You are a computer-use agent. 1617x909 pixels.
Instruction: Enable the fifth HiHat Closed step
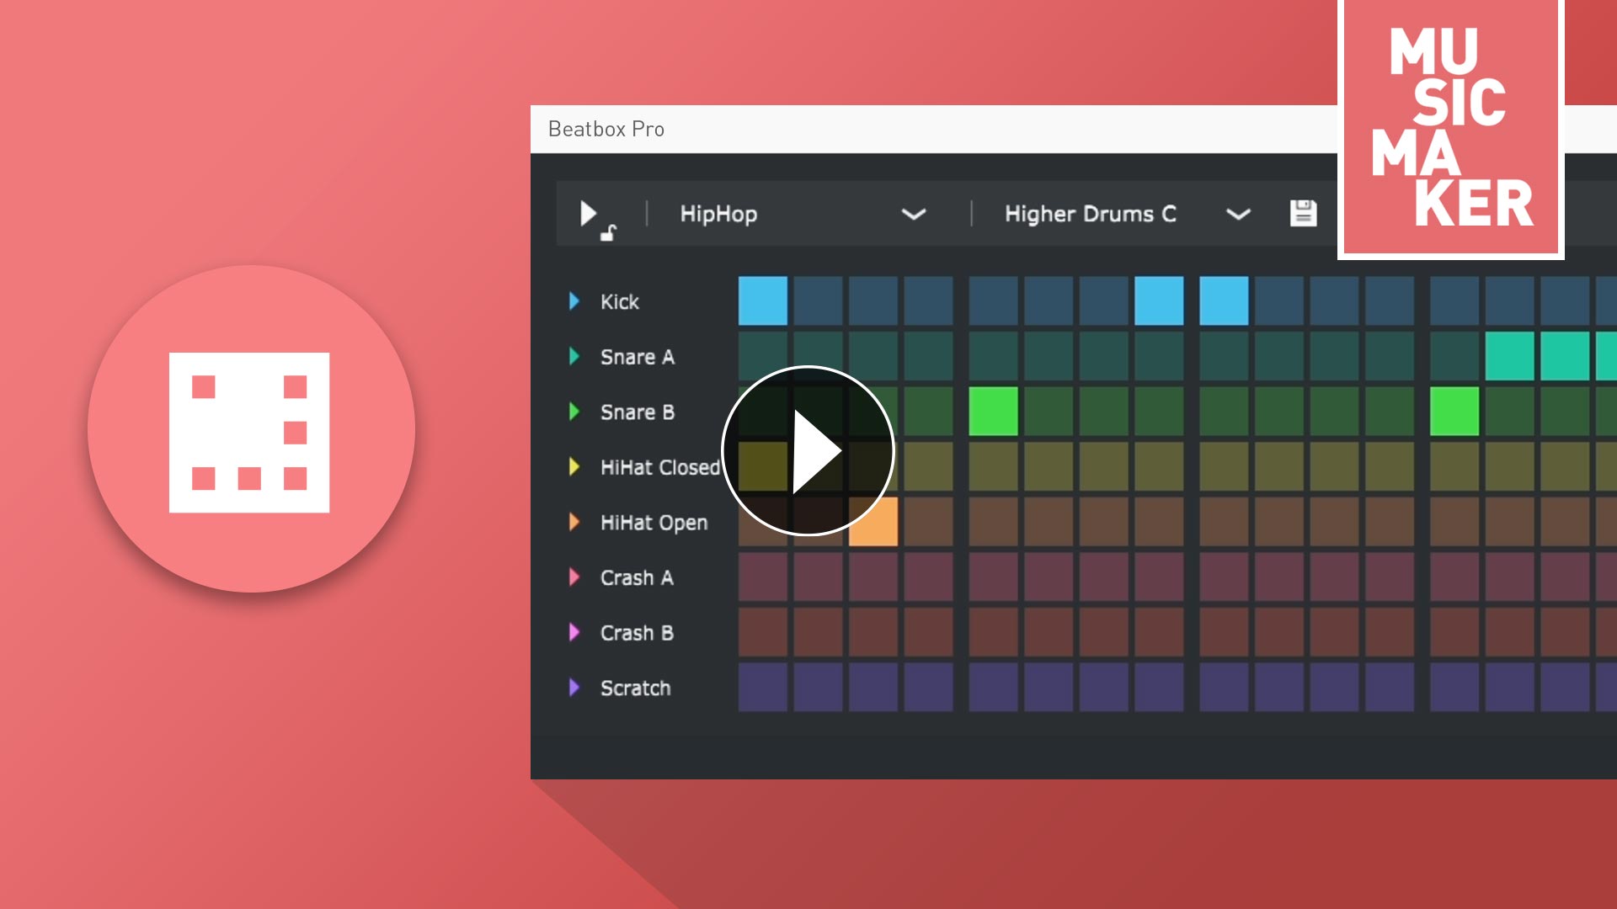[994, 466]
